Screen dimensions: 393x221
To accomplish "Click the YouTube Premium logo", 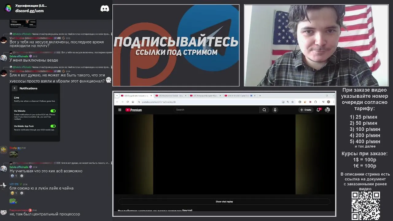I will (x=134, y=110).
